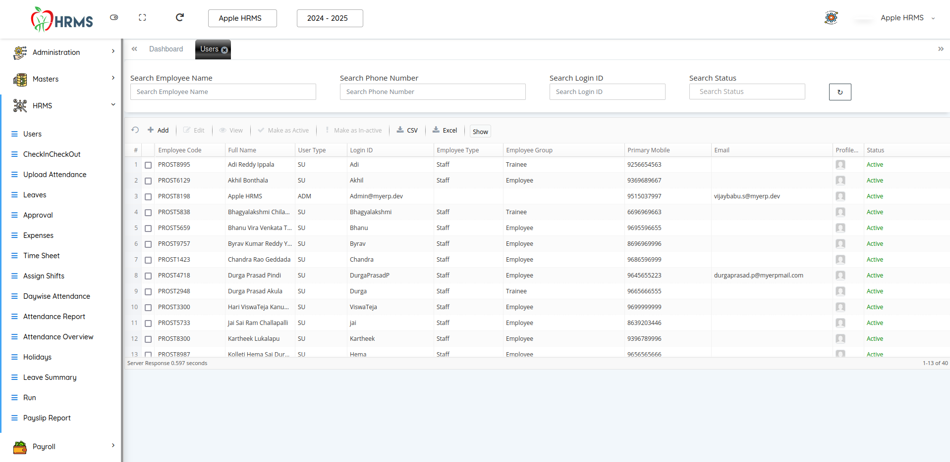Open Attendance Report page
Screen dimensions: 950x462
pyautogui.click(x=54, y=317)
